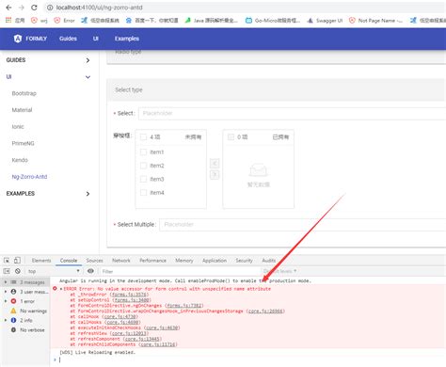Click the site info icon in address bar
The height and width of the screenshot is (367, 446).
tap(50, 8)
